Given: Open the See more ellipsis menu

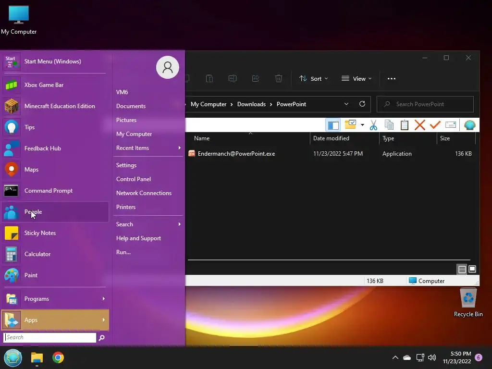Looking at the screenshot, I should 391,78.
